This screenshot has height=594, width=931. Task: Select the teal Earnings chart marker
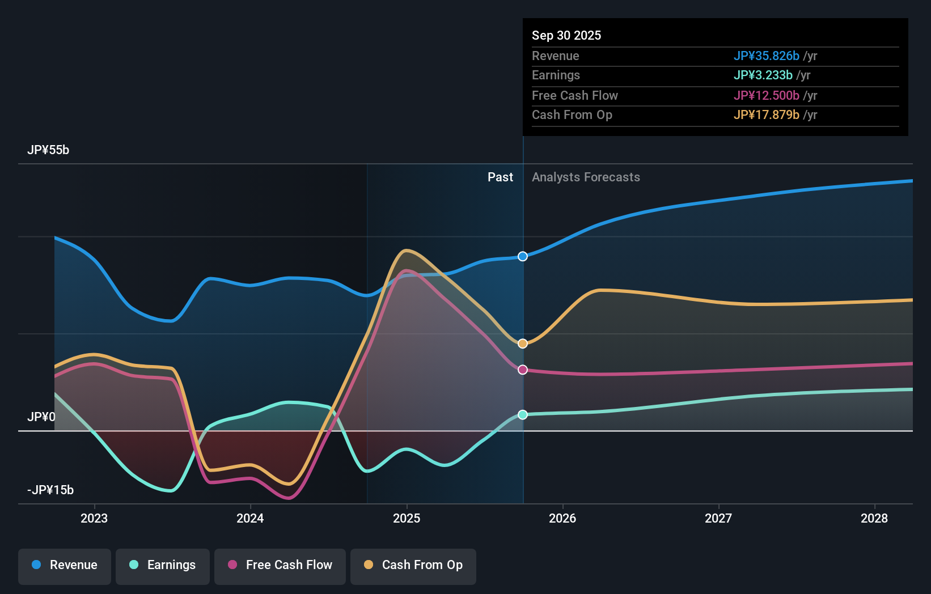tap(522, 415)
